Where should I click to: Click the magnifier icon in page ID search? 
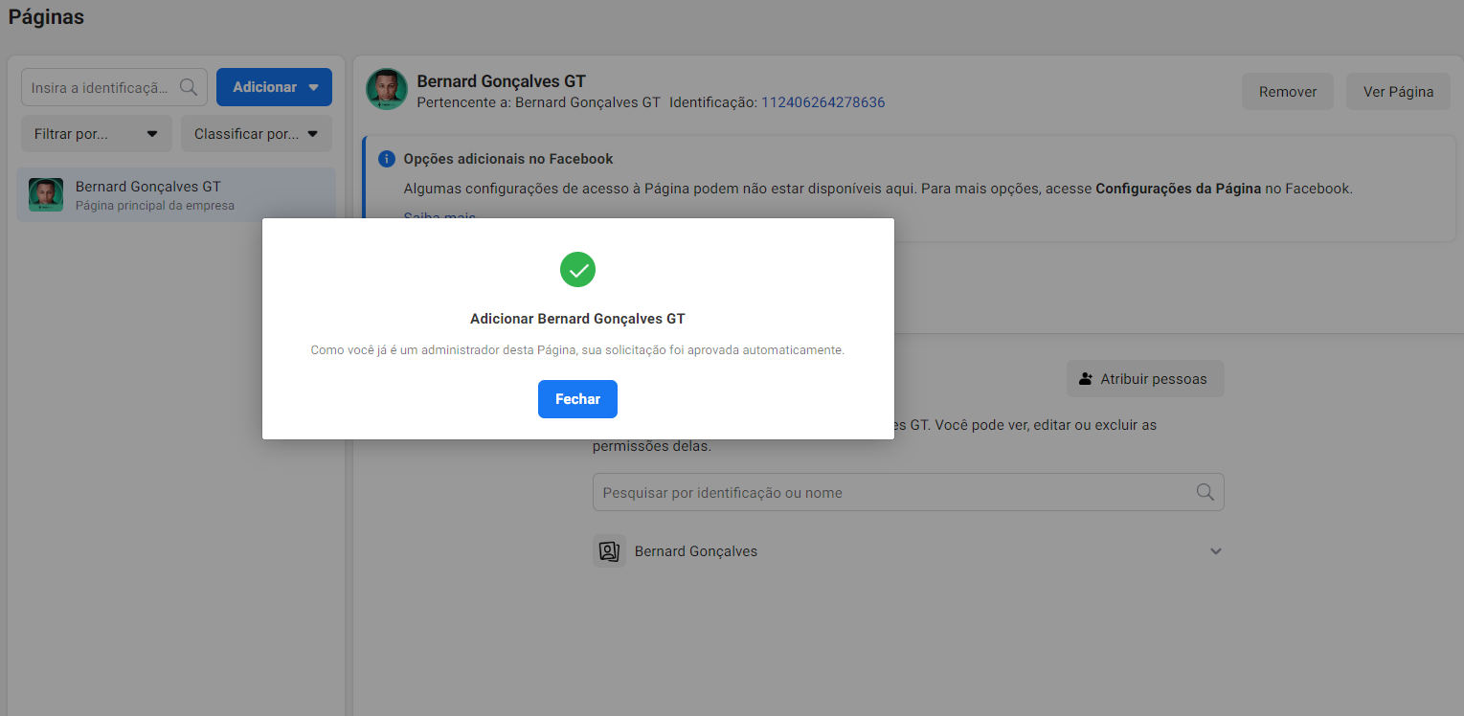(x=189, y=87)
